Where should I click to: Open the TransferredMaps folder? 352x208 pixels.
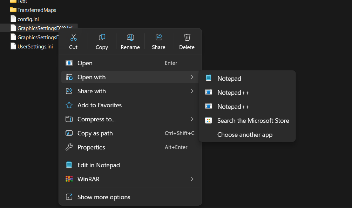36,10
